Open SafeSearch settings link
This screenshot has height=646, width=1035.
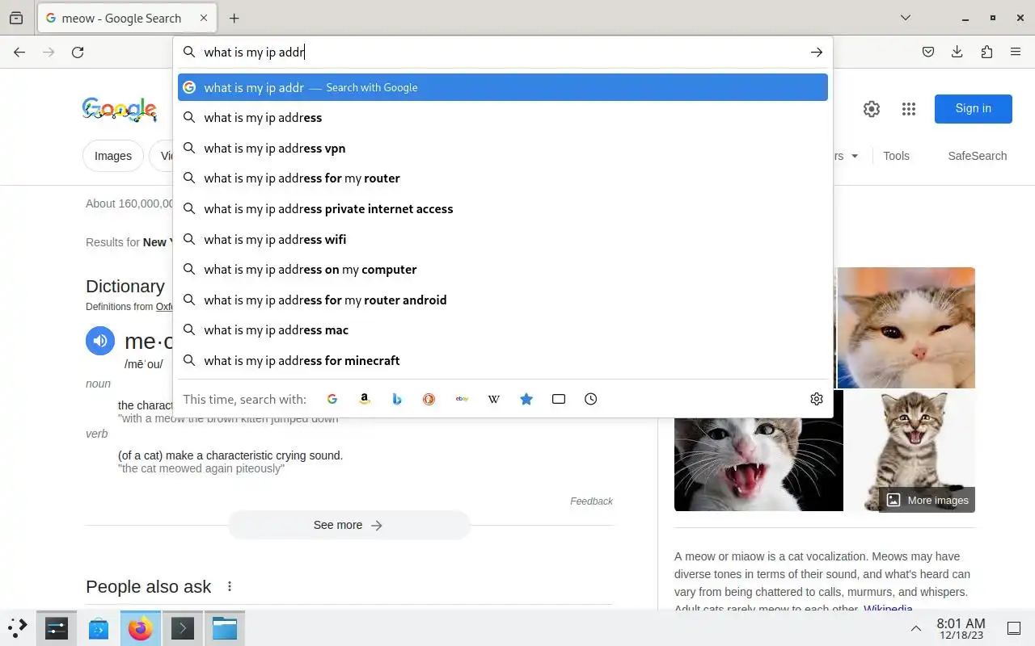click(x=978, y=156)
